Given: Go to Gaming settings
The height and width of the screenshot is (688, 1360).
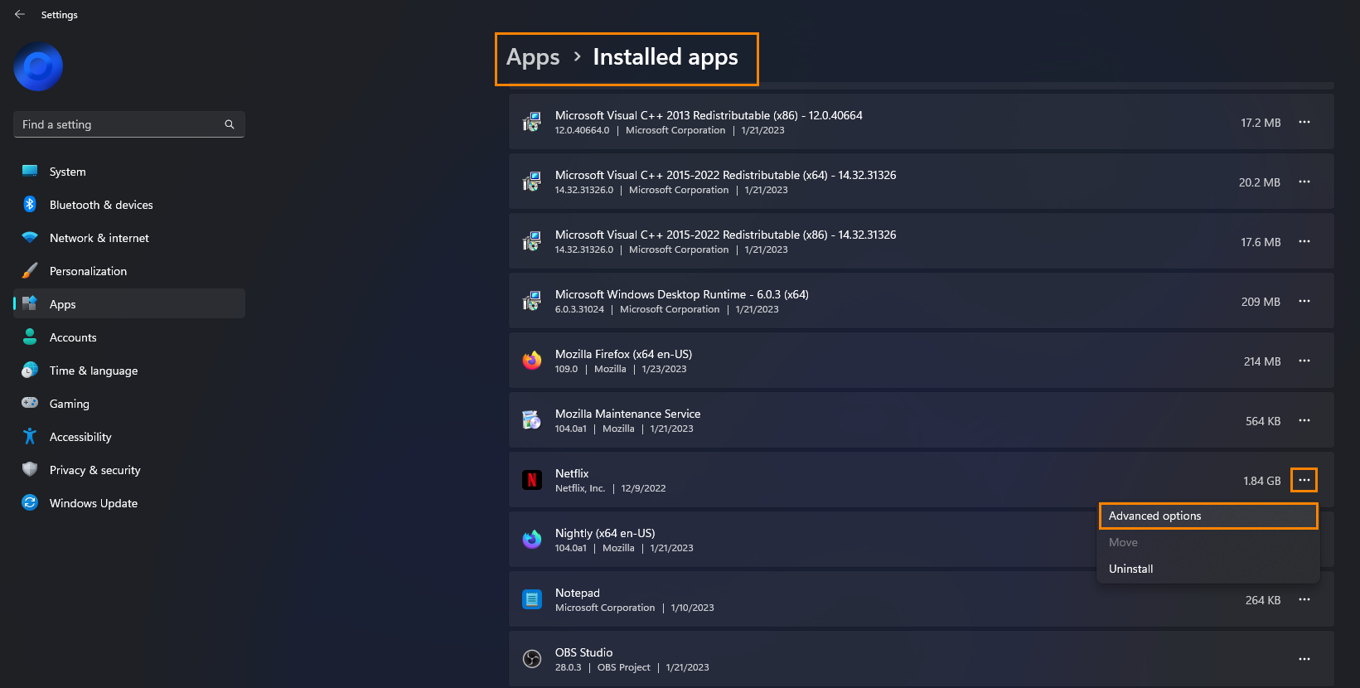Looking at the screenshot, I should (x=129, y=404).
